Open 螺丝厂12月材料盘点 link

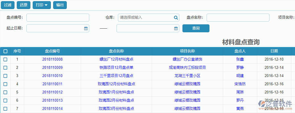click(x=117, y=59)
